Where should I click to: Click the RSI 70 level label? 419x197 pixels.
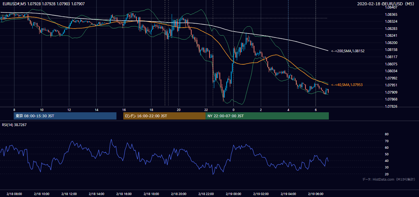(x=387, y=141)
